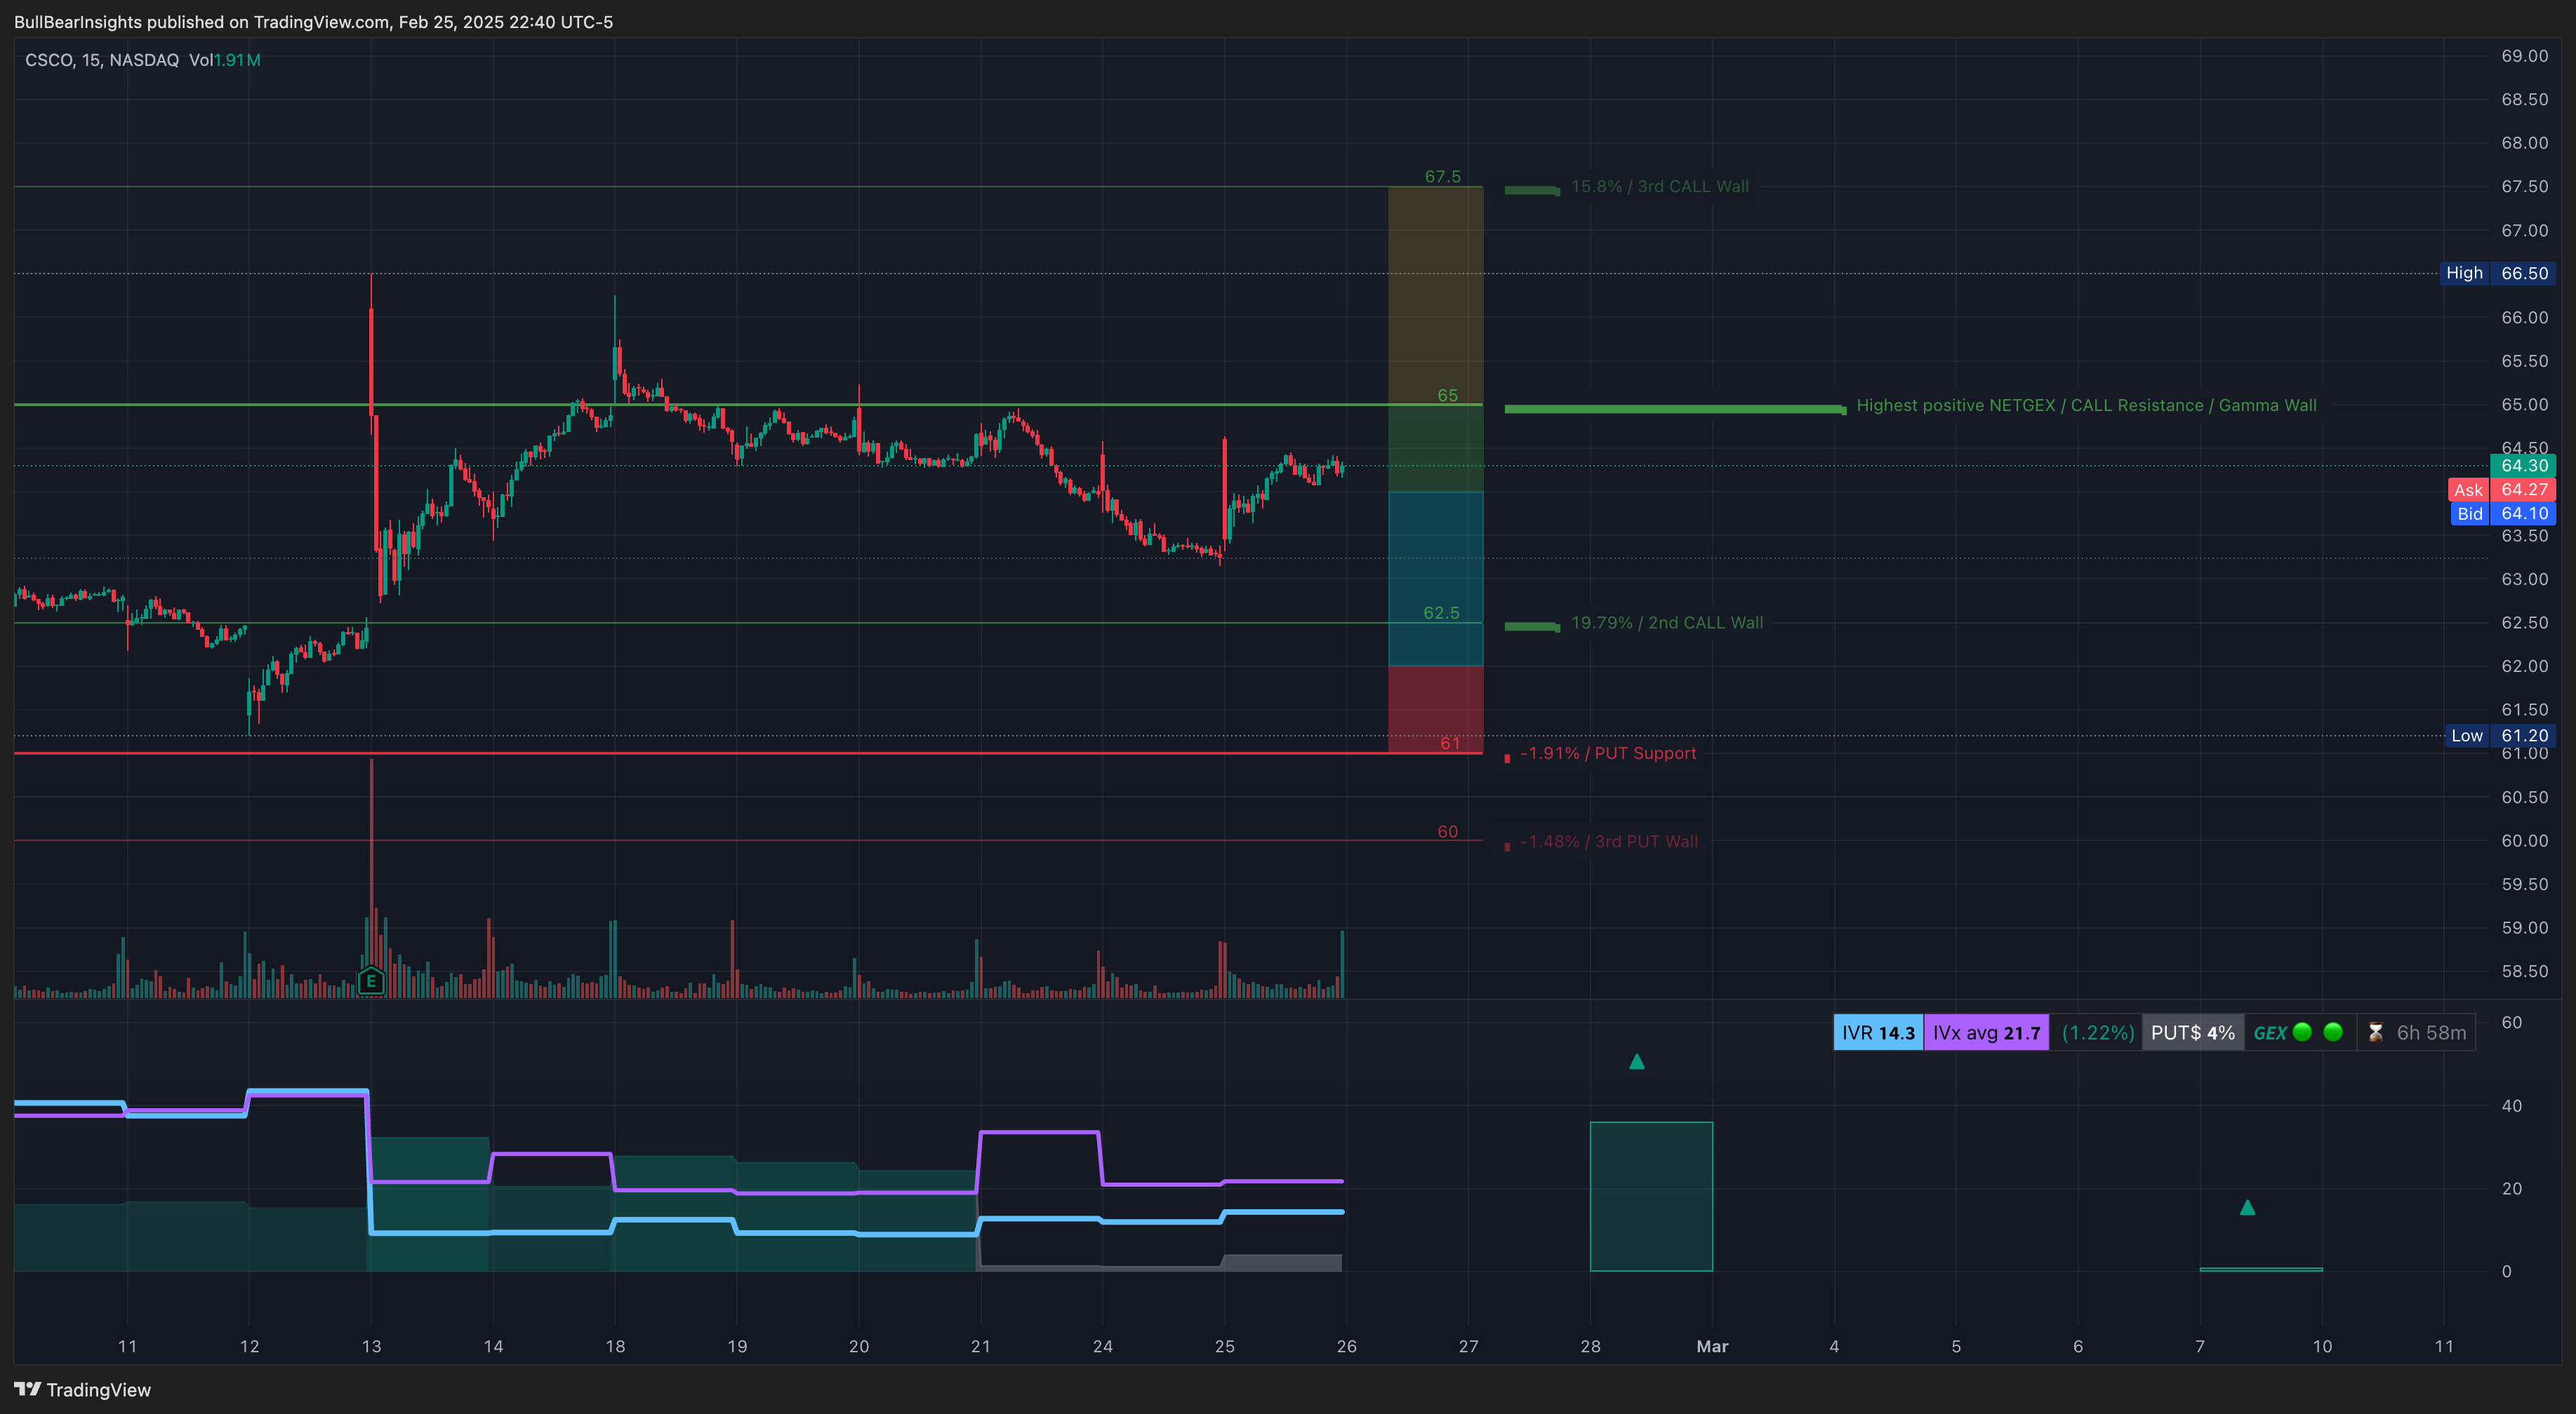Click the upward triangle marker near 28

1637,1061
